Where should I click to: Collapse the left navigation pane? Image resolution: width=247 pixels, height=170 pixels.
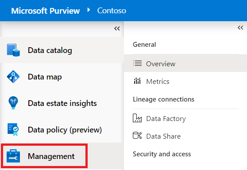pos(117,29)
